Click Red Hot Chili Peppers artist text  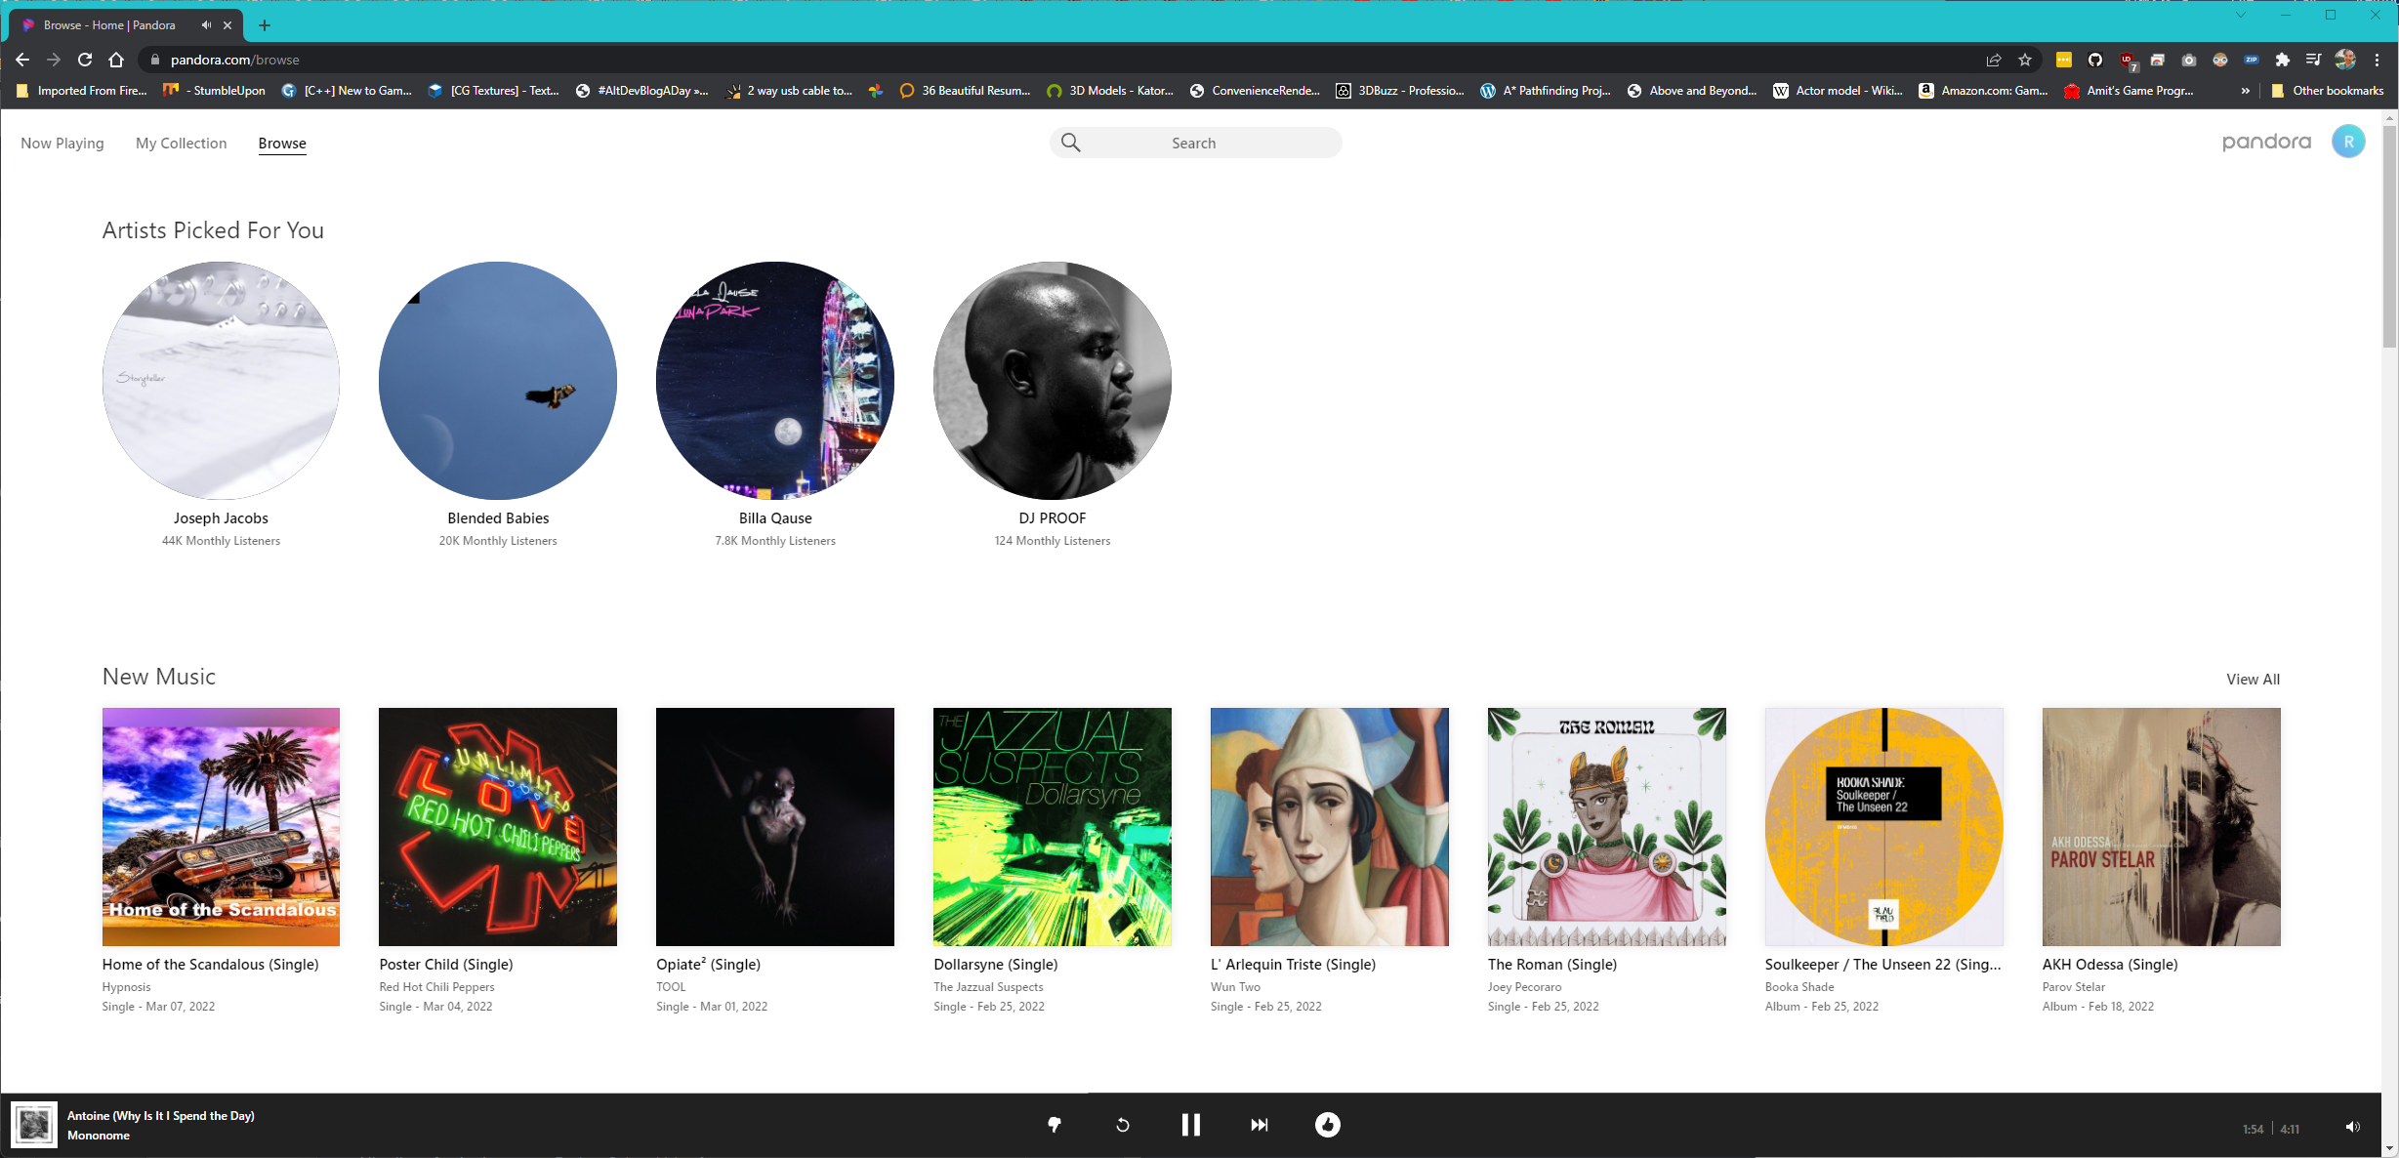click(436, 987)
